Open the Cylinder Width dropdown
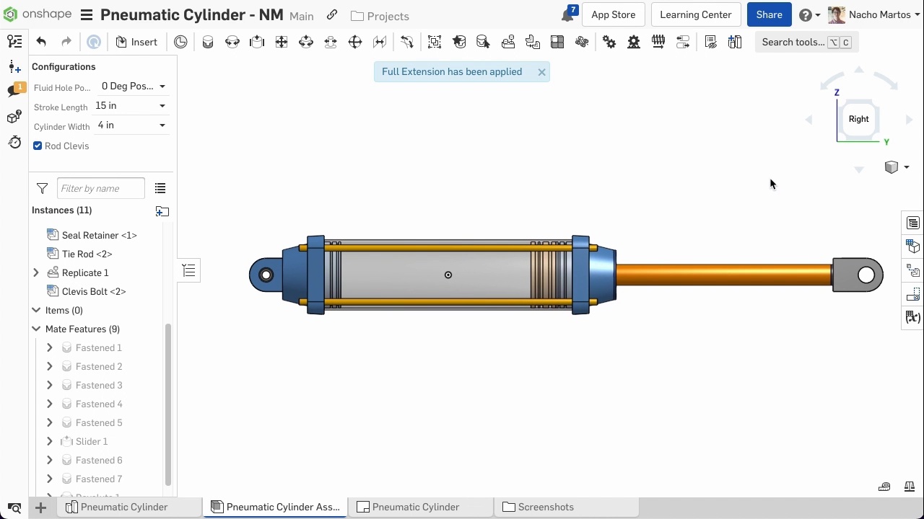This screenshot has height=519, width=924. pos(131,125)
